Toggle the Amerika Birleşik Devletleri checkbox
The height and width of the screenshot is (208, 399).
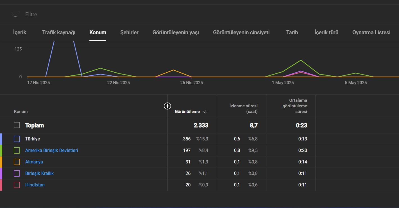pyautogui.click(x=17, y=150)
